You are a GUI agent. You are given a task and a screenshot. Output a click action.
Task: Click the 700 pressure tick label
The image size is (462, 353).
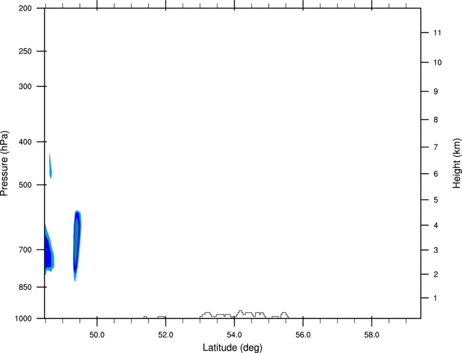(25, 250)
